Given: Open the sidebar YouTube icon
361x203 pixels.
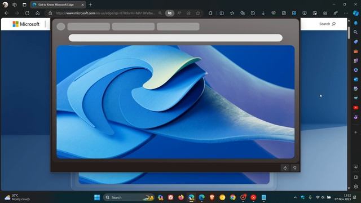Looking at the screenshot, I should pyautogui.click(x=356, y=108).
